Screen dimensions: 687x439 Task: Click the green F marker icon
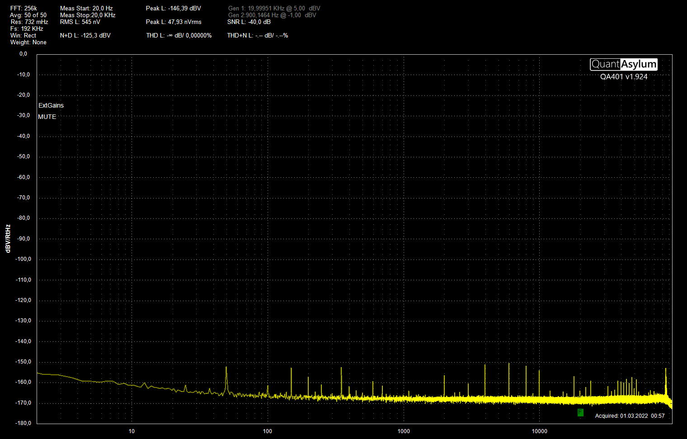point(580,412)
